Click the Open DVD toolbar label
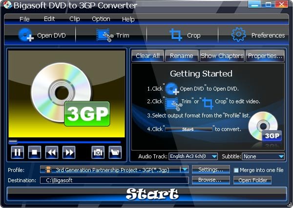 pos(51,35)
